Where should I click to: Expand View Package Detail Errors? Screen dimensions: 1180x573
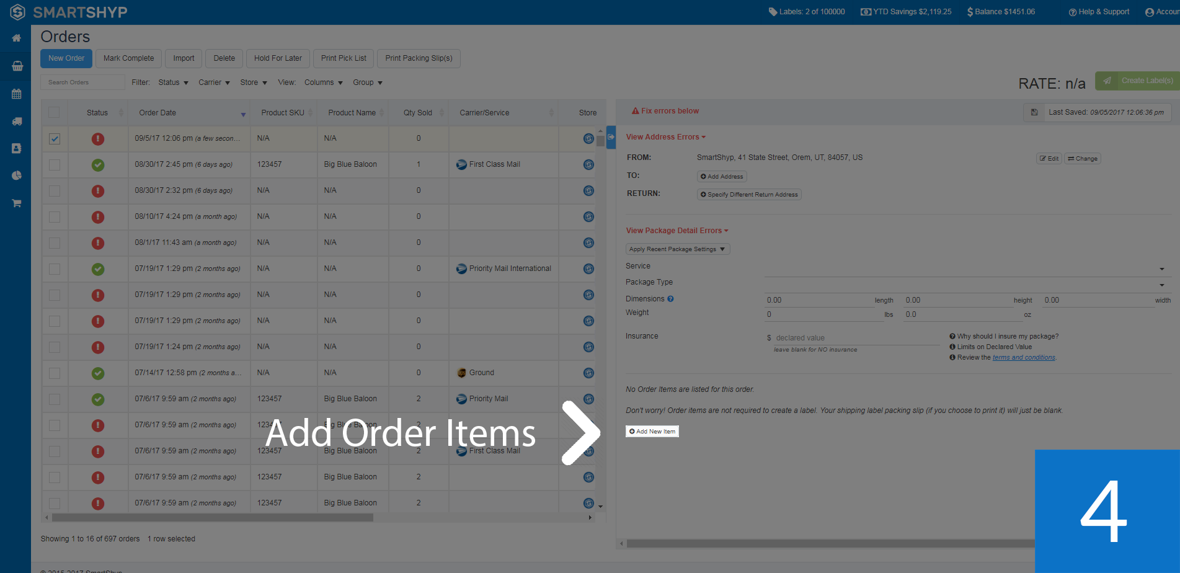(x=677, y=231)
